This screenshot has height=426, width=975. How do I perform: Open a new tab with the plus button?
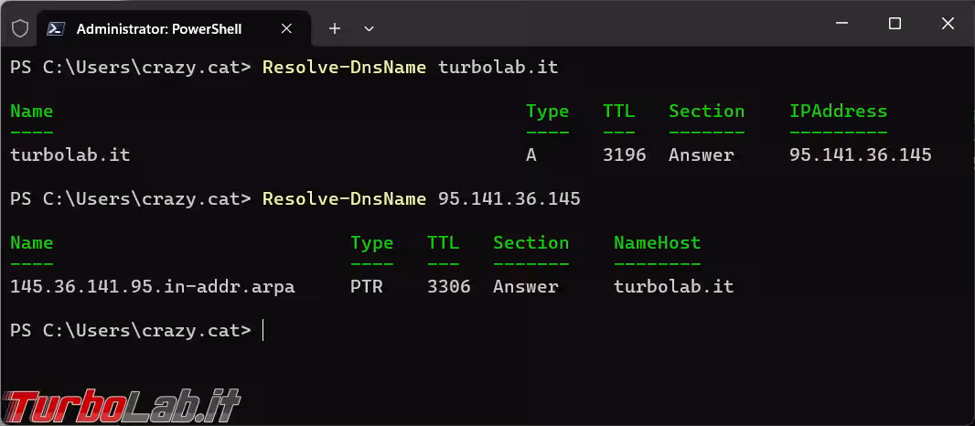point(335,28)
